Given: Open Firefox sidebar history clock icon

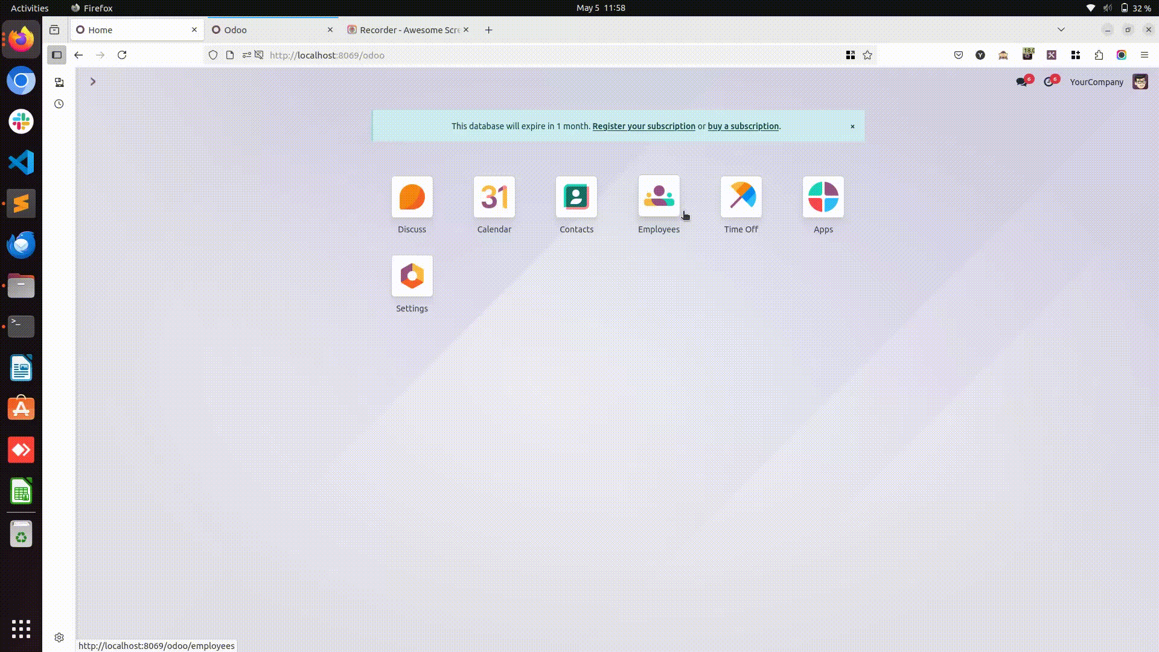Looking at the screenshot, I should point(59,104).
